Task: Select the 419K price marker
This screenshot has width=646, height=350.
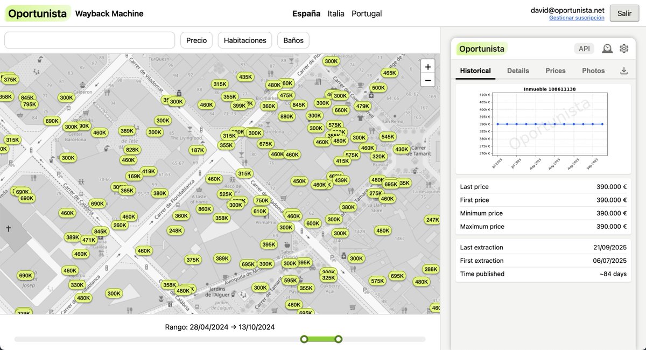Action: click(x=148, y=171)
